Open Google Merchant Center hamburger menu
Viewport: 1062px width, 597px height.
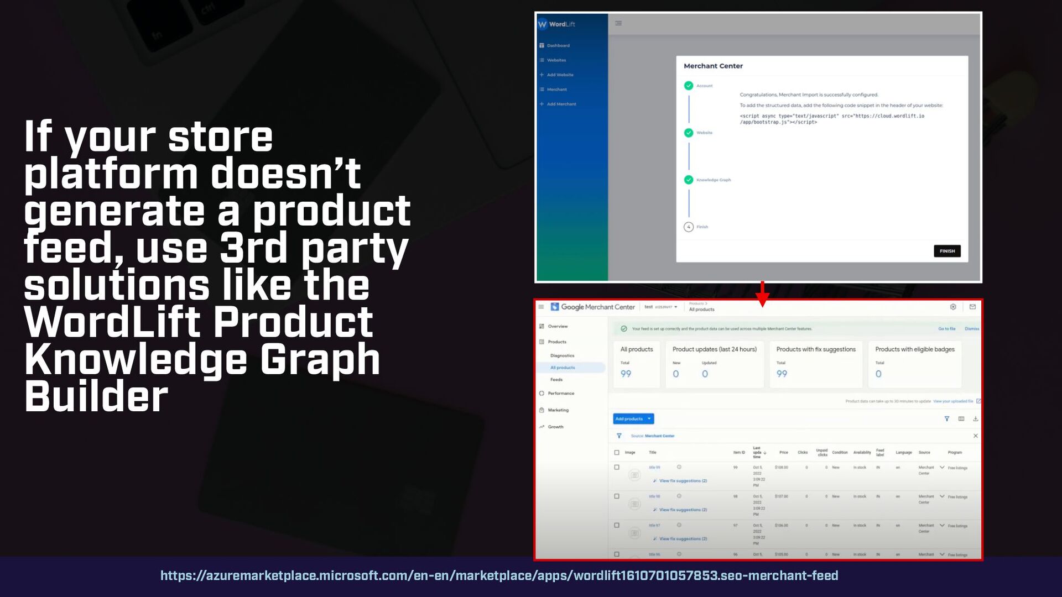[542, 307]
